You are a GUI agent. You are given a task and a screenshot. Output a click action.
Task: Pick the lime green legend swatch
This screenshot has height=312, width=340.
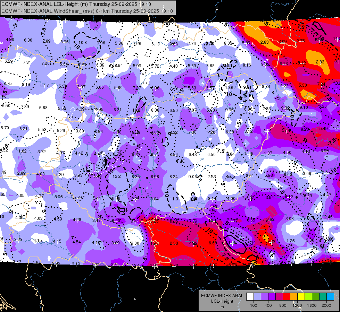click(x=308, y=297)
